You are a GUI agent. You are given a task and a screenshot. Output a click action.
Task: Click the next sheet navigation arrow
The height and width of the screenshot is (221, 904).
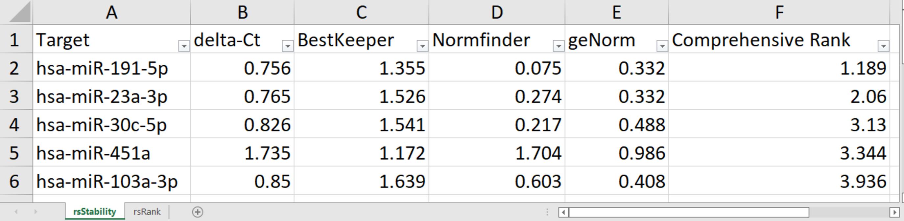36,212
